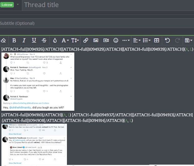This screenshot has height=166, width=194.
Task: Click the L link after attachment 1094939
Action: (191, 49)
